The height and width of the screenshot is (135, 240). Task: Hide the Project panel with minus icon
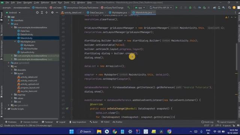(57, 12)
